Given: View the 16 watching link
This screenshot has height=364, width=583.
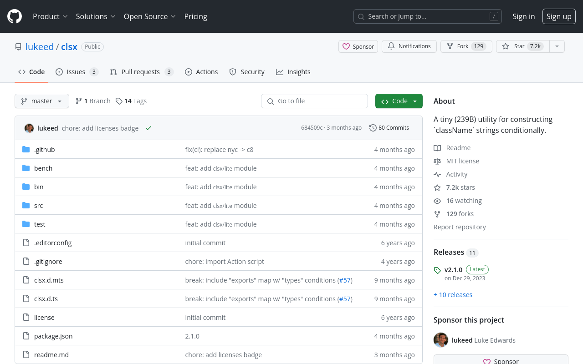Looking at the screenshot, I should click(458, 201).
